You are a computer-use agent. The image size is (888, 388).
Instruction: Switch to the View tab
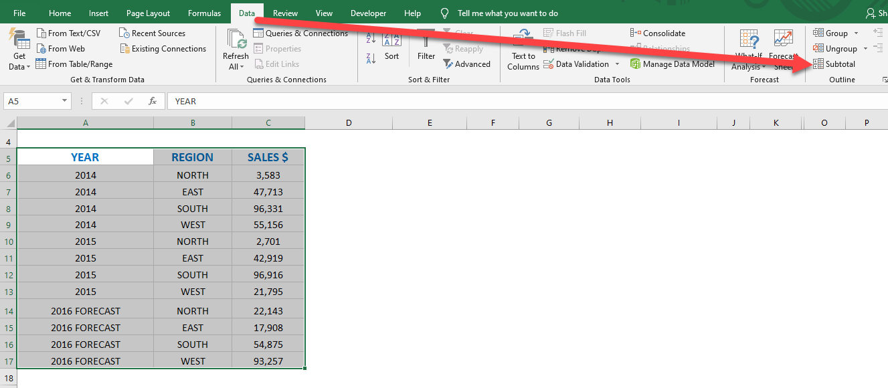[x=324, y=13]
